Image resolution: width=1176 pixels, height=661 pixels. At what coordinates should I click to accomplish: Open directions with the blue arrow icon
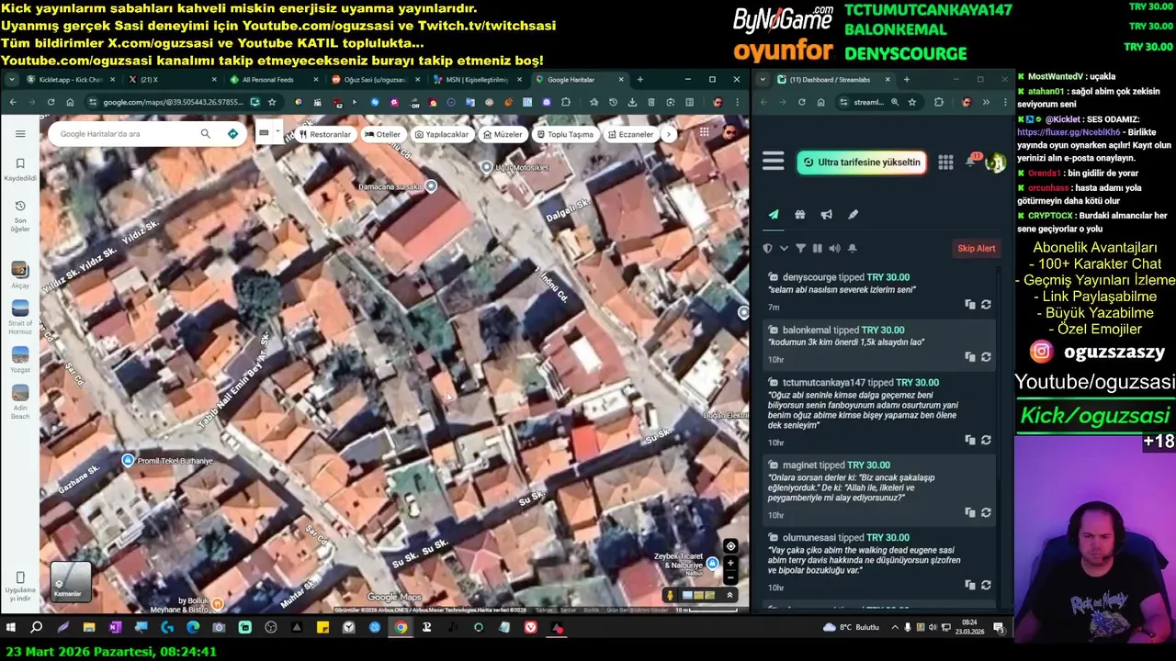tap(232, 134)
